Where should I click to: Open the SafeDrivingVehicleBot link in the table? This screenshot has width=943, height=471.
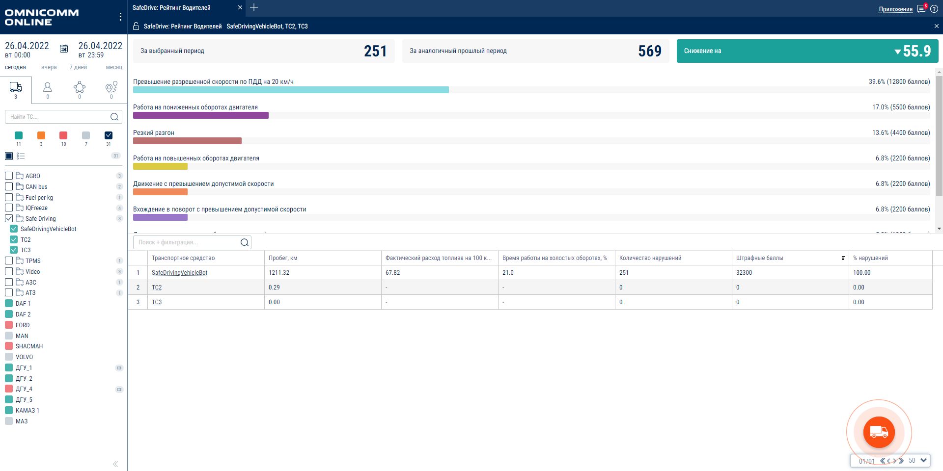[x=180, y=273]
